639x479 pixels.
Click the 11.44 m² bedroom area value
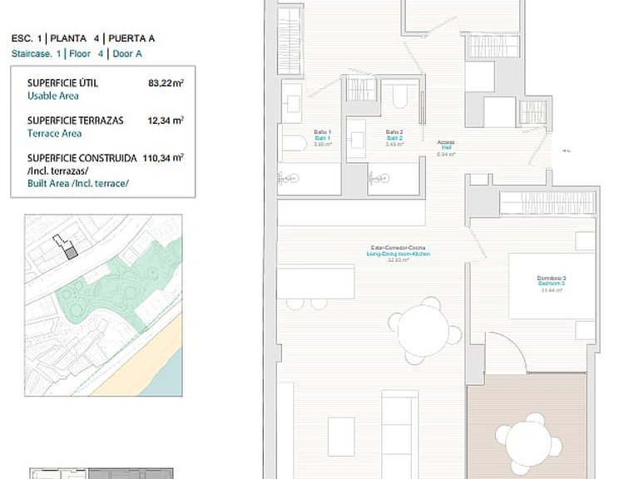552,290
